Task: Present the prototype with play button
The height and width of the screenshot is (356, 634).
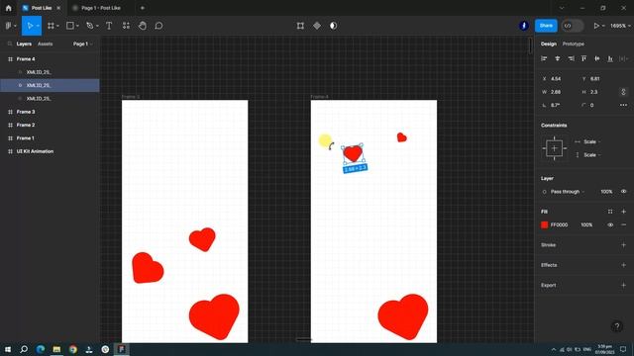Action: (x=596, y=26)
